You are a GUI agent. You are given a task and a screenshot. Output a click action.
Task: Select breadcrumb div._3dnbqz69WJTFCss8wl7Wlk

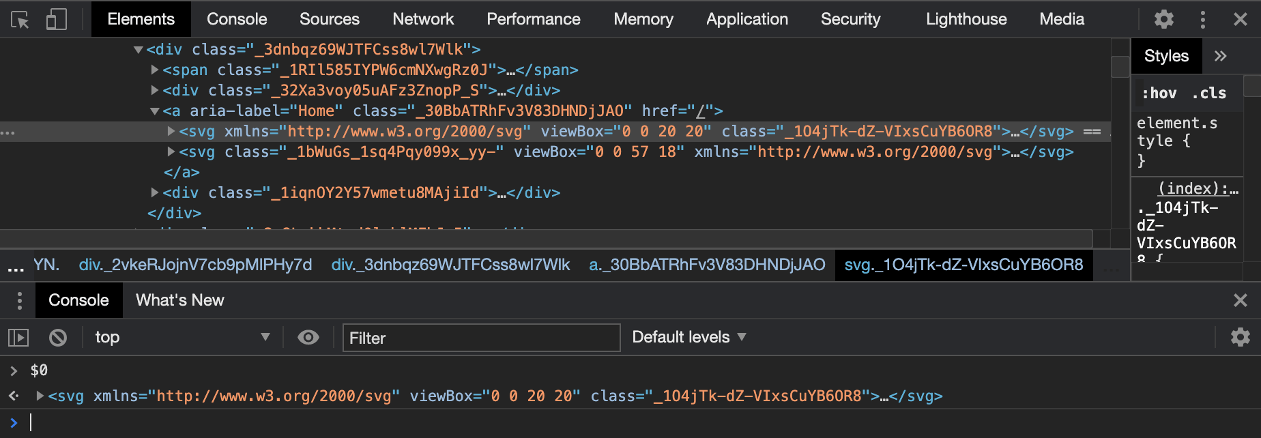[x=450, y=265]
